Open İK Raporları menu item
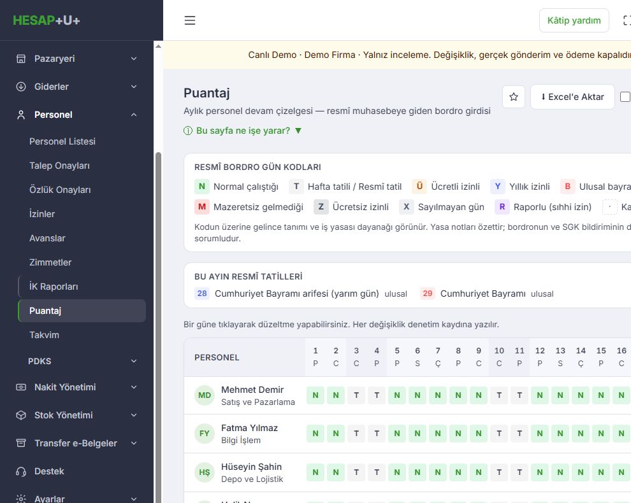Screen dimensions: 631x503 coord(54,287)
